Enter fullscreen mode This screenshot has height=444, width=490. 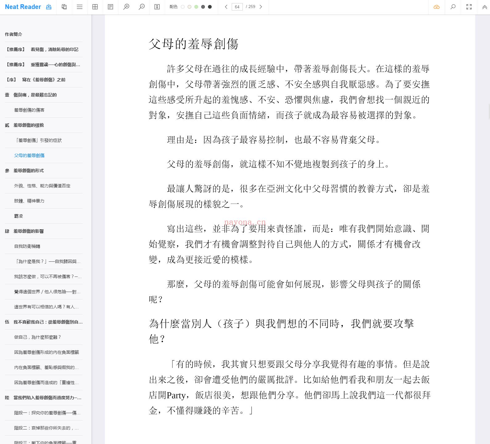point(469,7)
